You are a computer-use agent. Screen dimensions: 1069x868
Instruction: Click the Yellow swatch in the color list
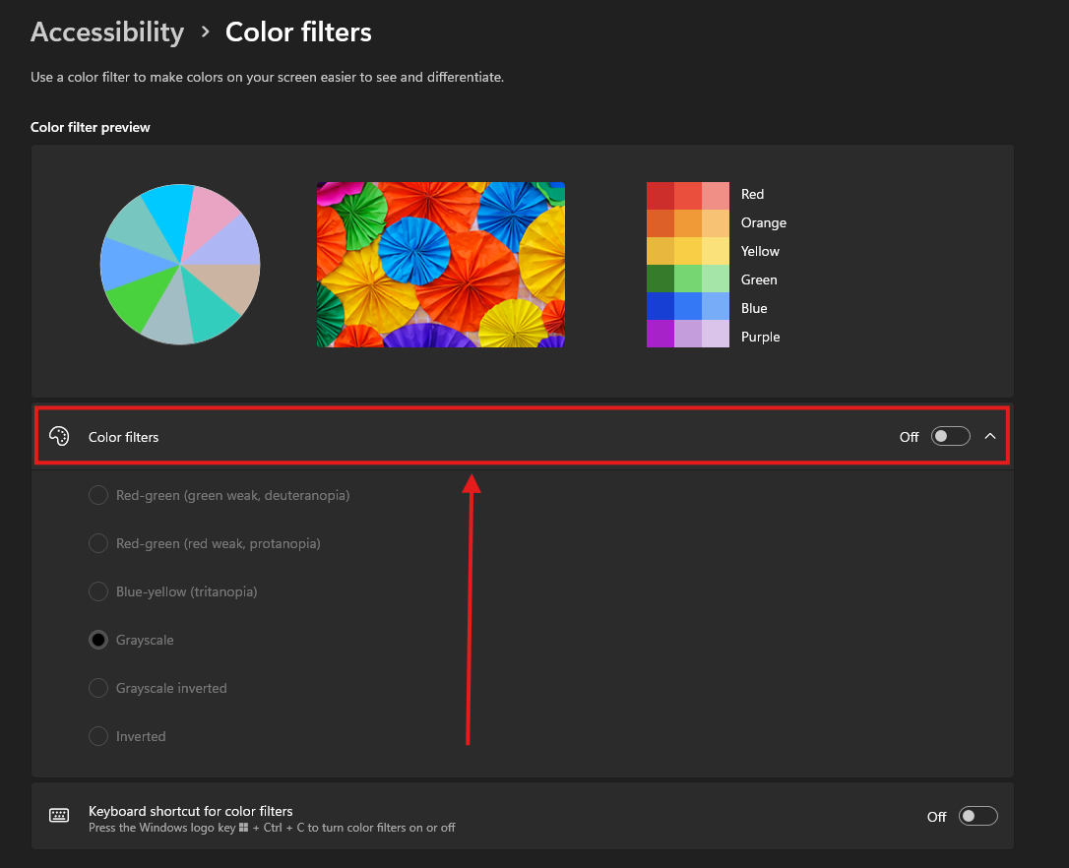click(x=687, y=251)
